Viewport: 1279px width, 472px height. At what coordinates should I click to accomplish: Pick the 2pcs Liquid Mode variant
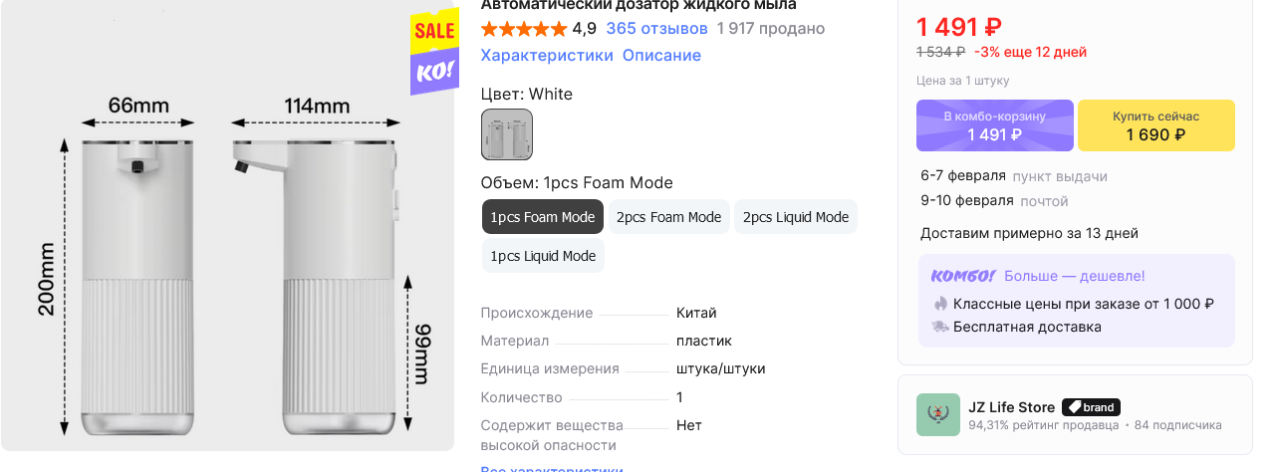click(796, 217)
